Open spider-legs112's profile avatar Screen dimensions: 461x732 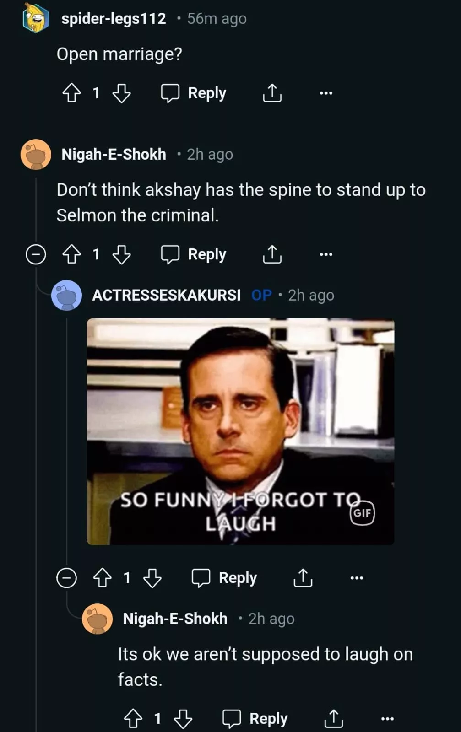pyautogui.click(x=36, y=18)
